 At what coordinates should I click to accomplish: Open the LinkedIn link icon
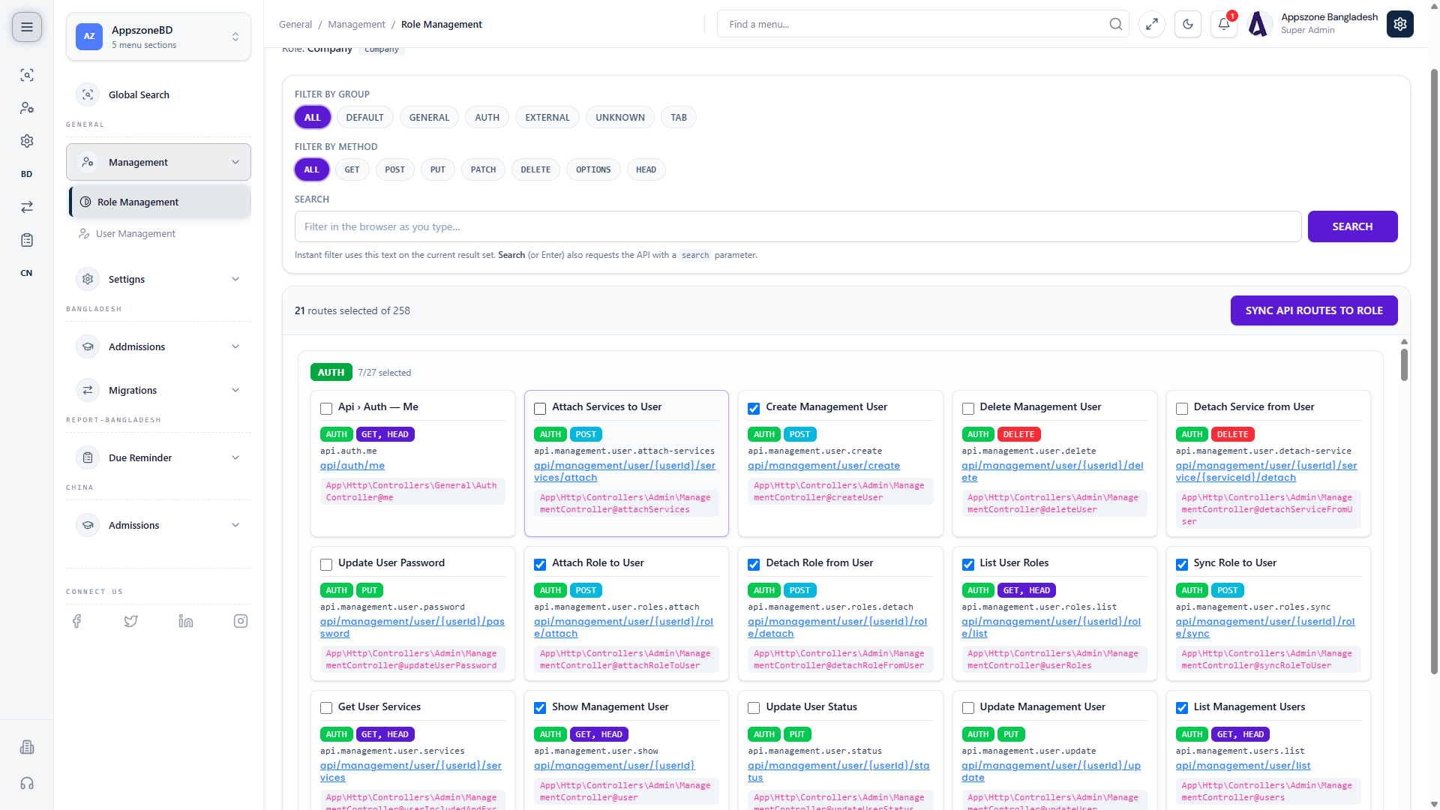(186, 621)
